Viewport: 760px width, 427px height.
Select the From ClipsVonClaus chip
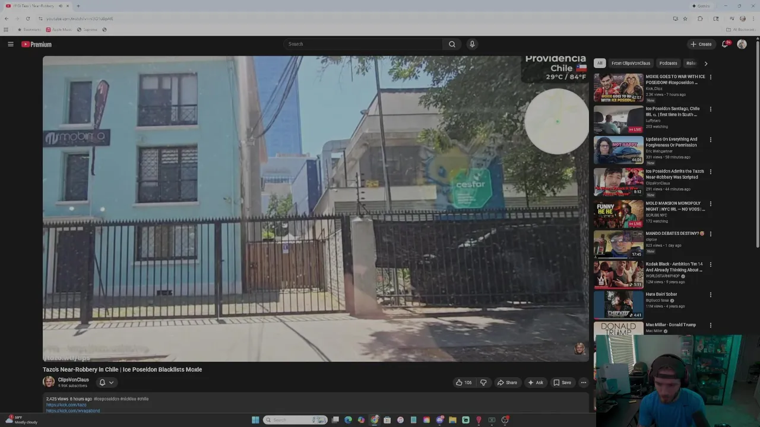point(631,63)
